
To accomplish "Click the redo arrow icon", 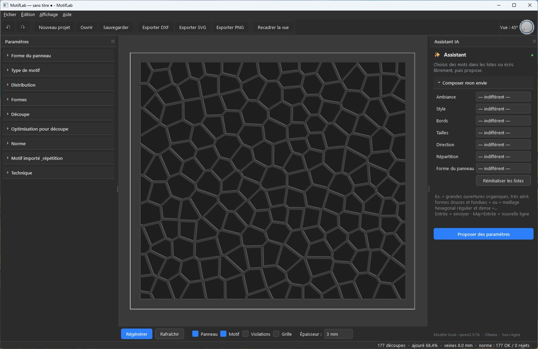I will pyautogui.click(x=23, y=27).
